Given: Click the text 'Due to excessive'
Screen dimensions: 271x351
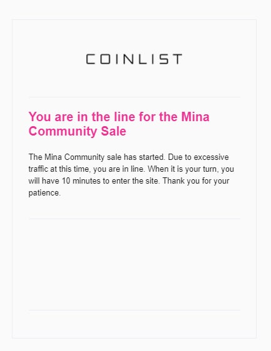Looking at the screenshot, I should point(198,157).
